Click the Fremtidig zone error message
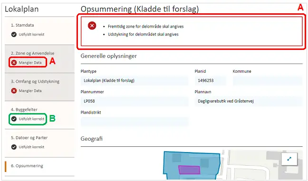The height and width of the screenshot is (181, 308). (x=146, y=27)
